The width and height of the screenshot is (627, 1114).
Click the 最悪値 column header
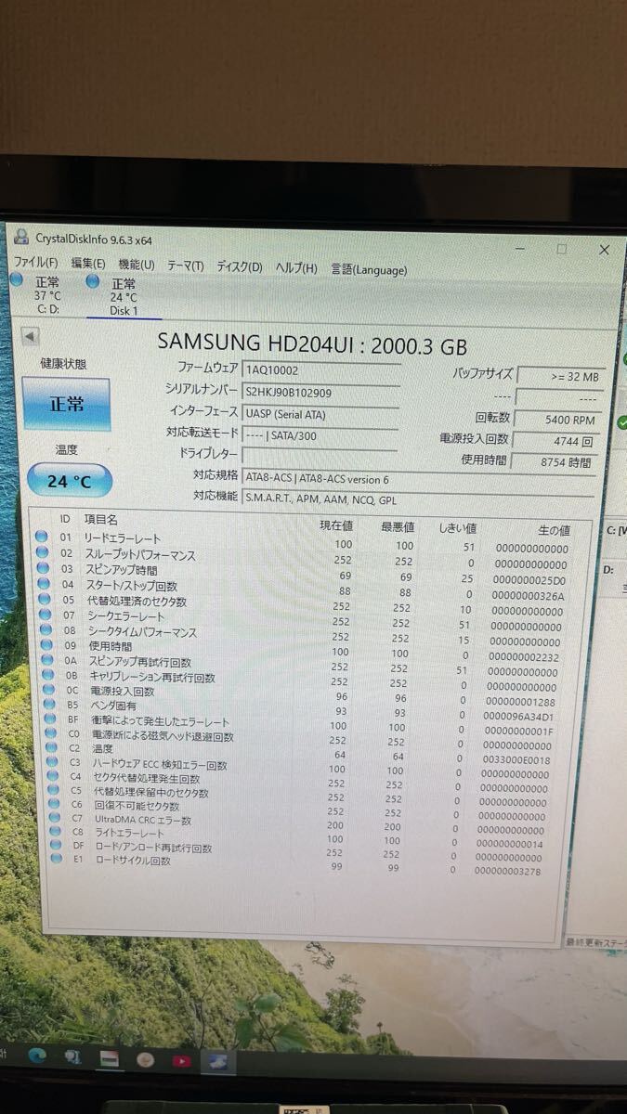398,527
